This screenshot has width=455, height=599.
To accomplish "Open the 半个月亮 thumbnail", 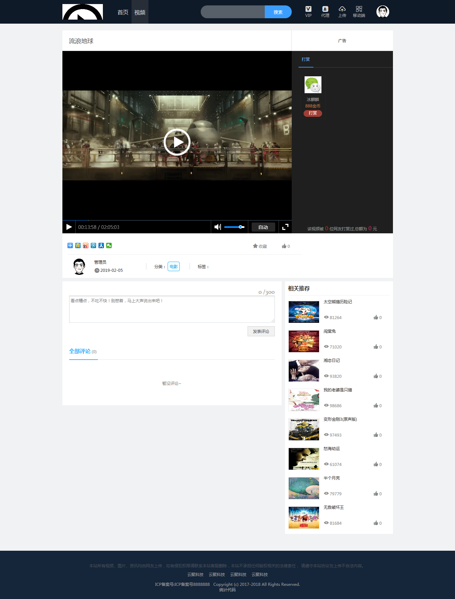I will coord(304,488).
